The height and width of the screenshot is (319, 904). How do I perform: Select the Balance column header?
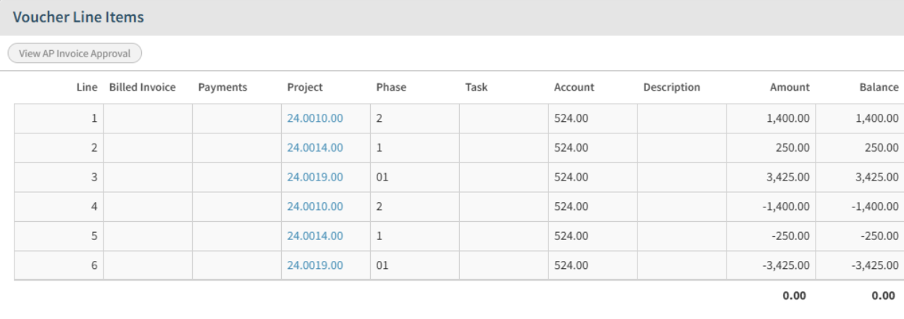[879, 87]
